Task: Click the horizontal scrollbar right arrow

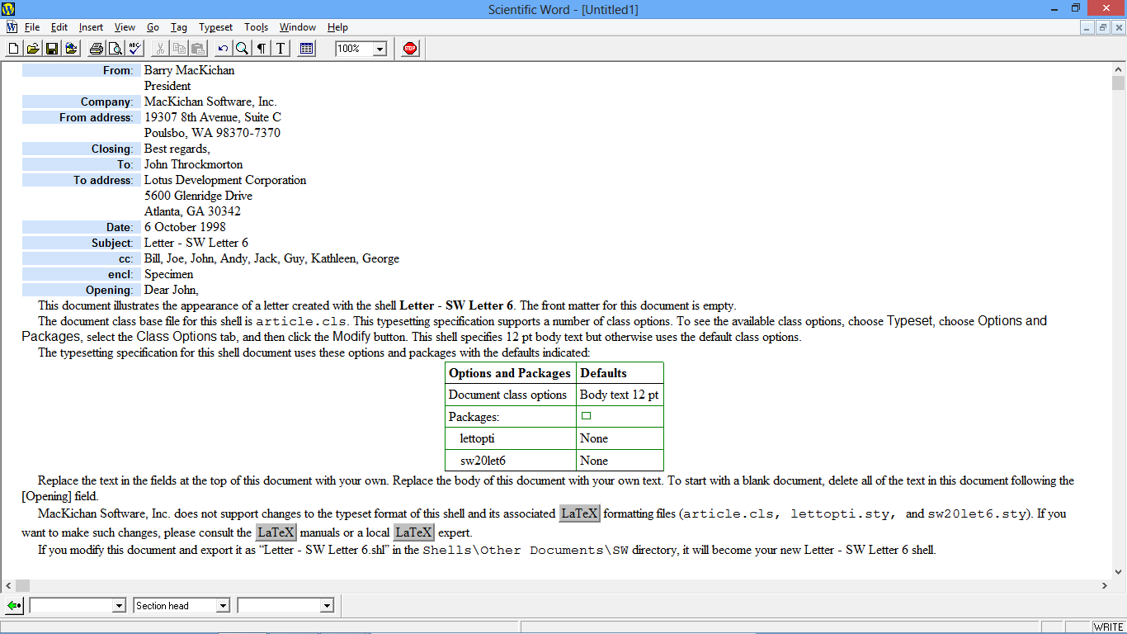Action: [1105, 585]
